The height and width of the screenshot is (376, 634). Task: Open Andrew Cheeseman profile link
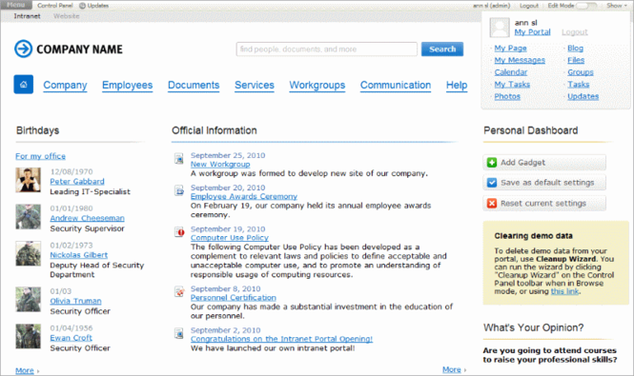87,218
